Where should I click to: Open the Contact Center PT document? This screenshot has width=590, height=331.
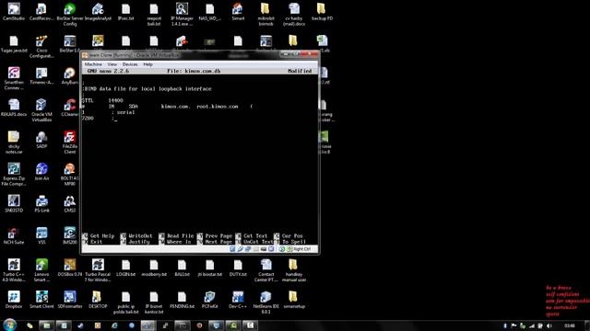coord(265,270)
